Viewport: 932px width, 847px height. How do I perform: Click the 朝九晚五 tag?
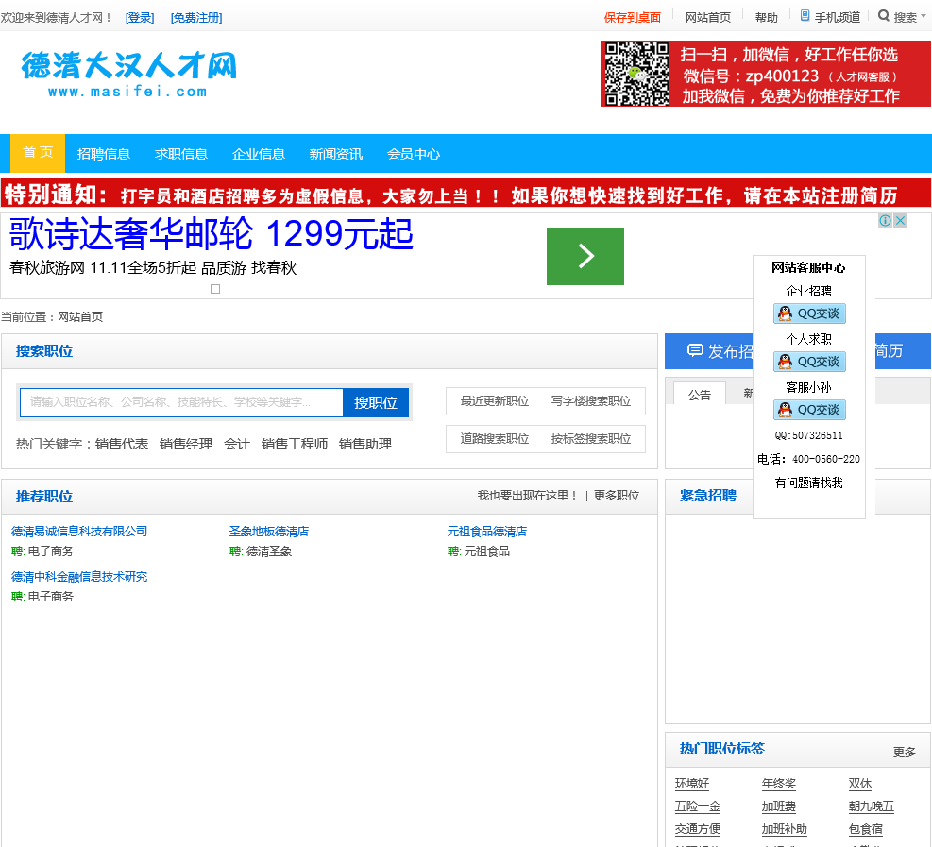coord(872,806)
